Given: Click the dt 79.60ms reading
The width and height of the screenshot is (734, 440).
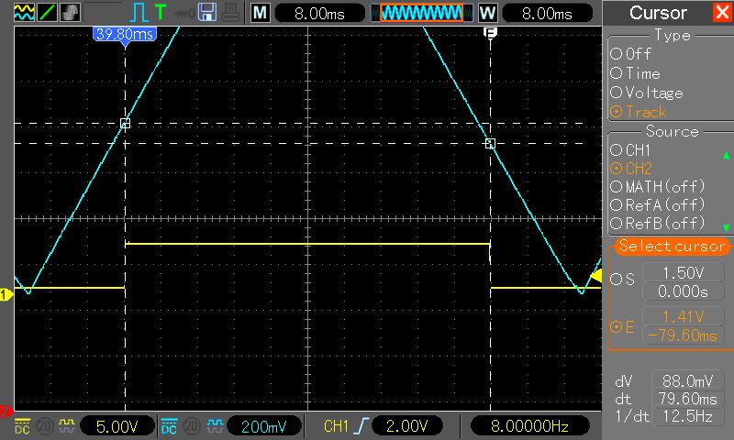Looking at the screenshot, I should tap(687, 399).
